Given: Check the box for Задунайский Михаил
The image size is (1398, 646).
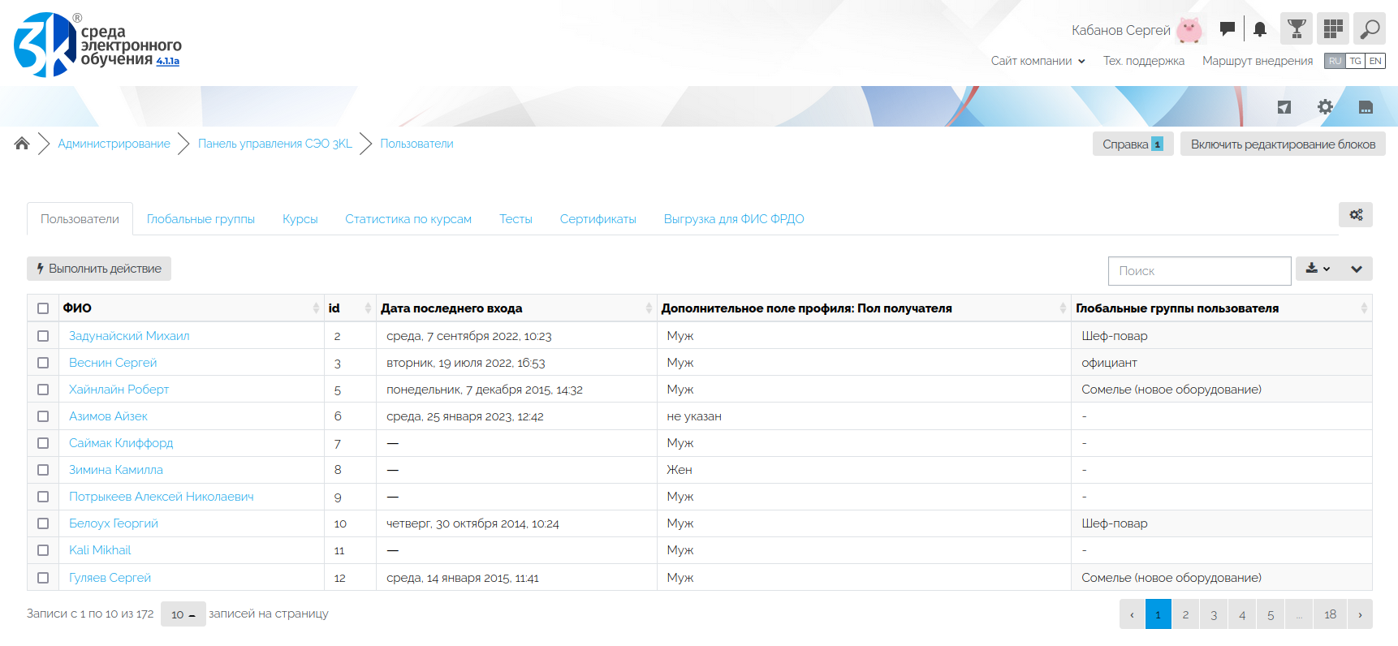Looking at the screenshot, I should coord(43,336).
